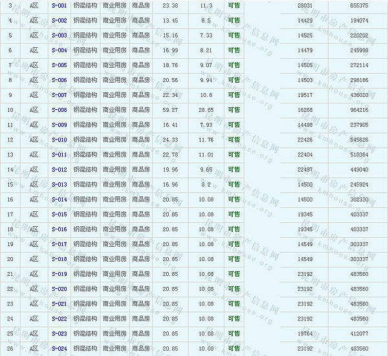Click the S-003 unit link
Viewport: 388px width, 356px height.
coord(59,35)
